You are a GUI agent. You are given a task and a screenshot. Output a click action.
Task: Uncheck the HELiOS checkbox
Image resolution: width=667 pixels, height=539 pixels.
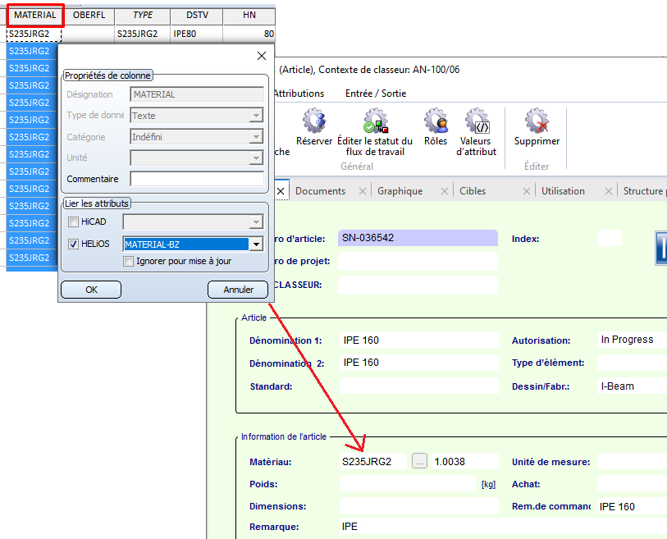[74, 244]
